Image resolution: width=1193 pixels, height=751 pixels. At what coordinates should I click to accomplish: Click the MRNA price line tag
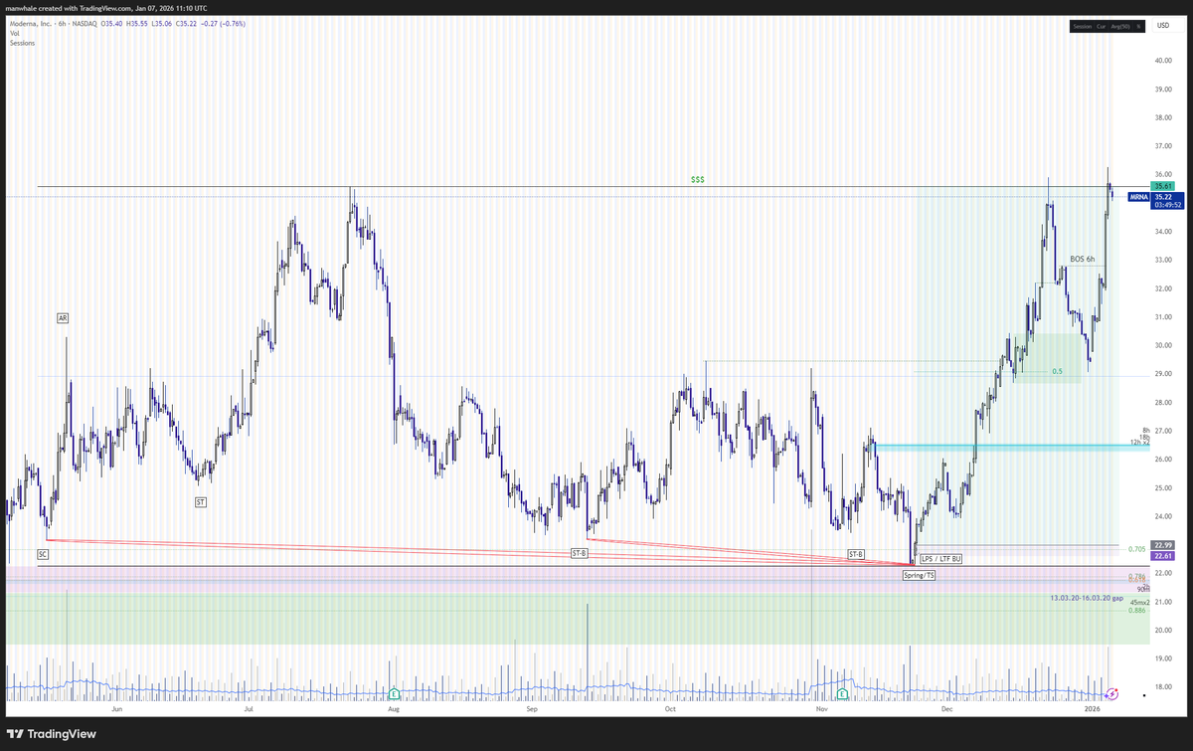[1138, 198]
